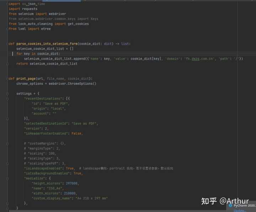This screenshot has height=212, width=256.
Task: Click the PyCharm update notification info icon
Action: [230, 206]
